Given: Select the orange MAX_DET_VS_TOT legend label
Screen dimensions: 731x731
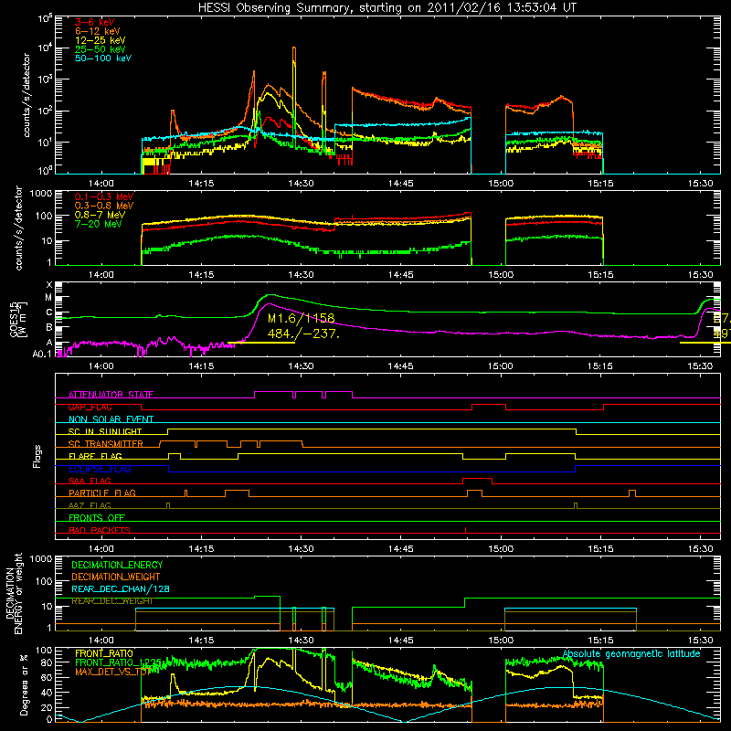Looking at the screenshot, I should pos(112,672).
